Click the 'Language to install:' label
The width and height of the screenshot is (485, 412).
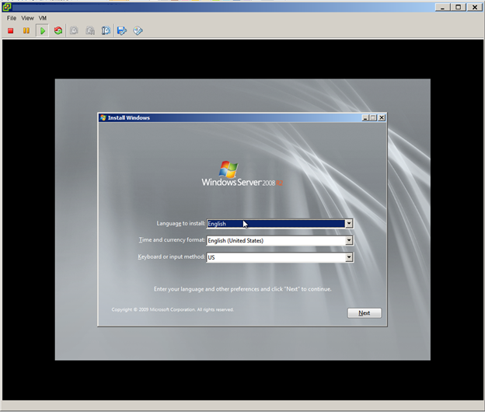[x=180, y=223]
